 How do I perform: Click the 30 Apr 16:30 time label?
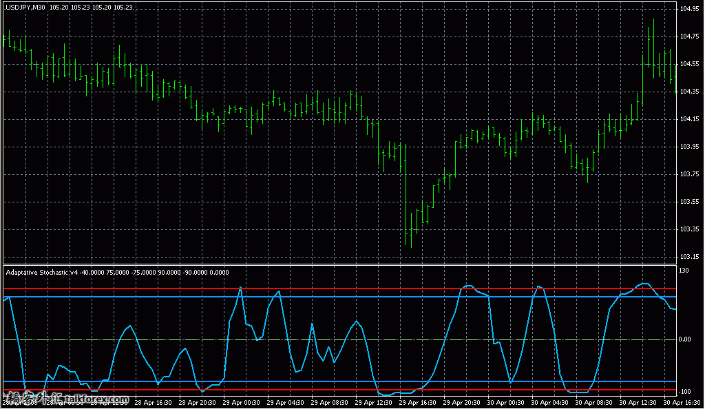coord(682,403)
